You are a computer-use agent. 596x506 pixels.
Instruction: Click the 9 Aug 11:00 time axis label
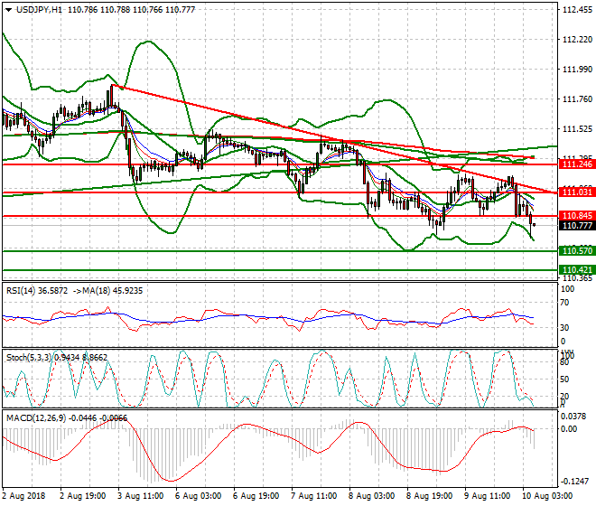[x=488, y=496]
